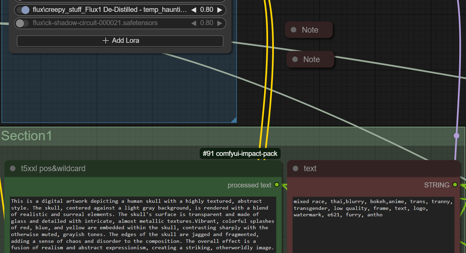
Task: Select the flux\creepy_stuff_Flux1 lora name
Action: point(110,10)
